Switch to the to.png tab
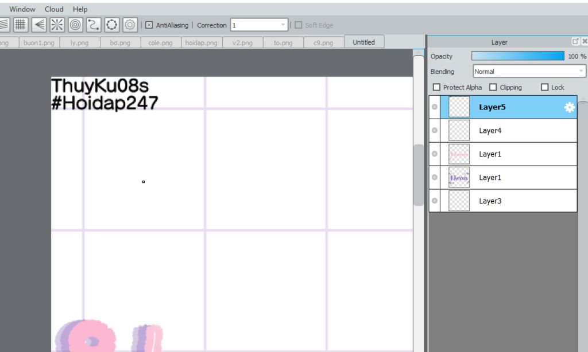 click(x=283, y=42)
